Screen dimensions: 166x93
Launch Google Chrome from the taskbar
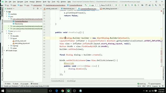(x=63, y=91)
